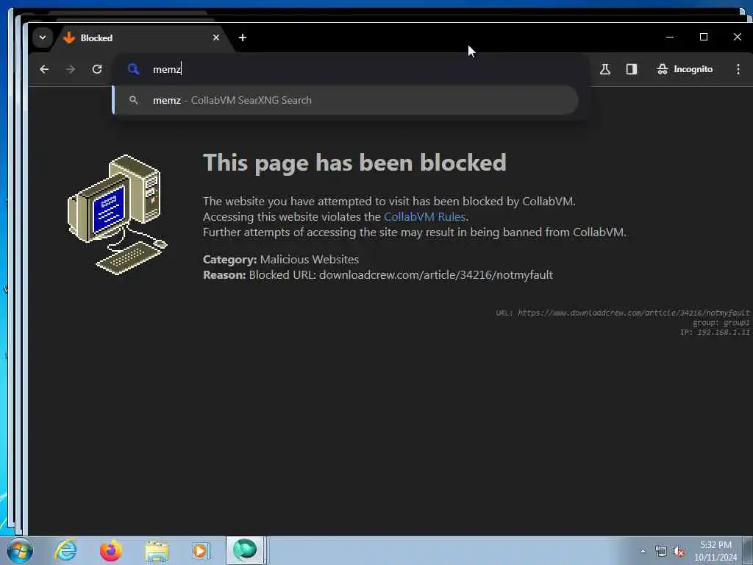Open Windows Explorer folder taskbar icon
Image resolution: width=753 pixels, height=565 pixels.
157,550
